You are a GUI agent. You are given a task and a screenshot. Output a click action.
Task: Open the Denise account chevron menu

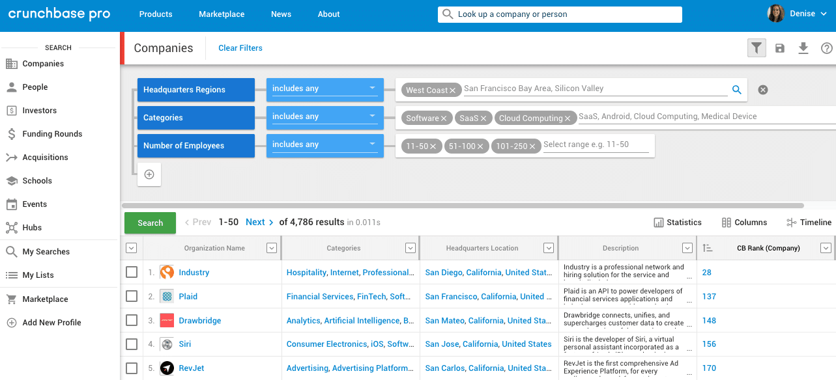824,14
